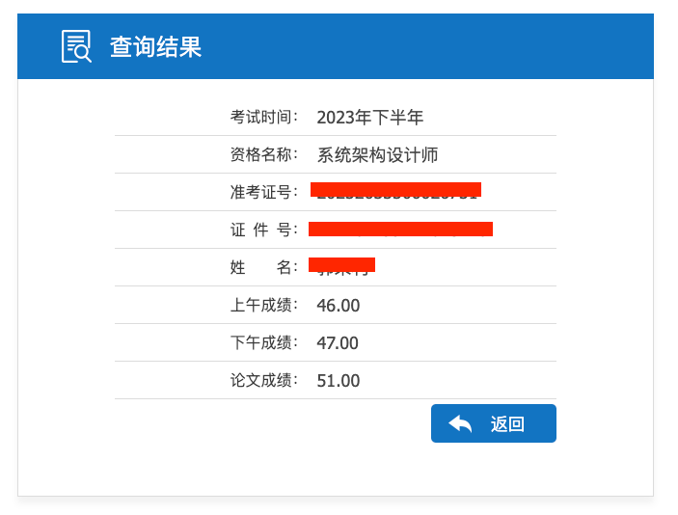Click the 资格名称 label

263,154
